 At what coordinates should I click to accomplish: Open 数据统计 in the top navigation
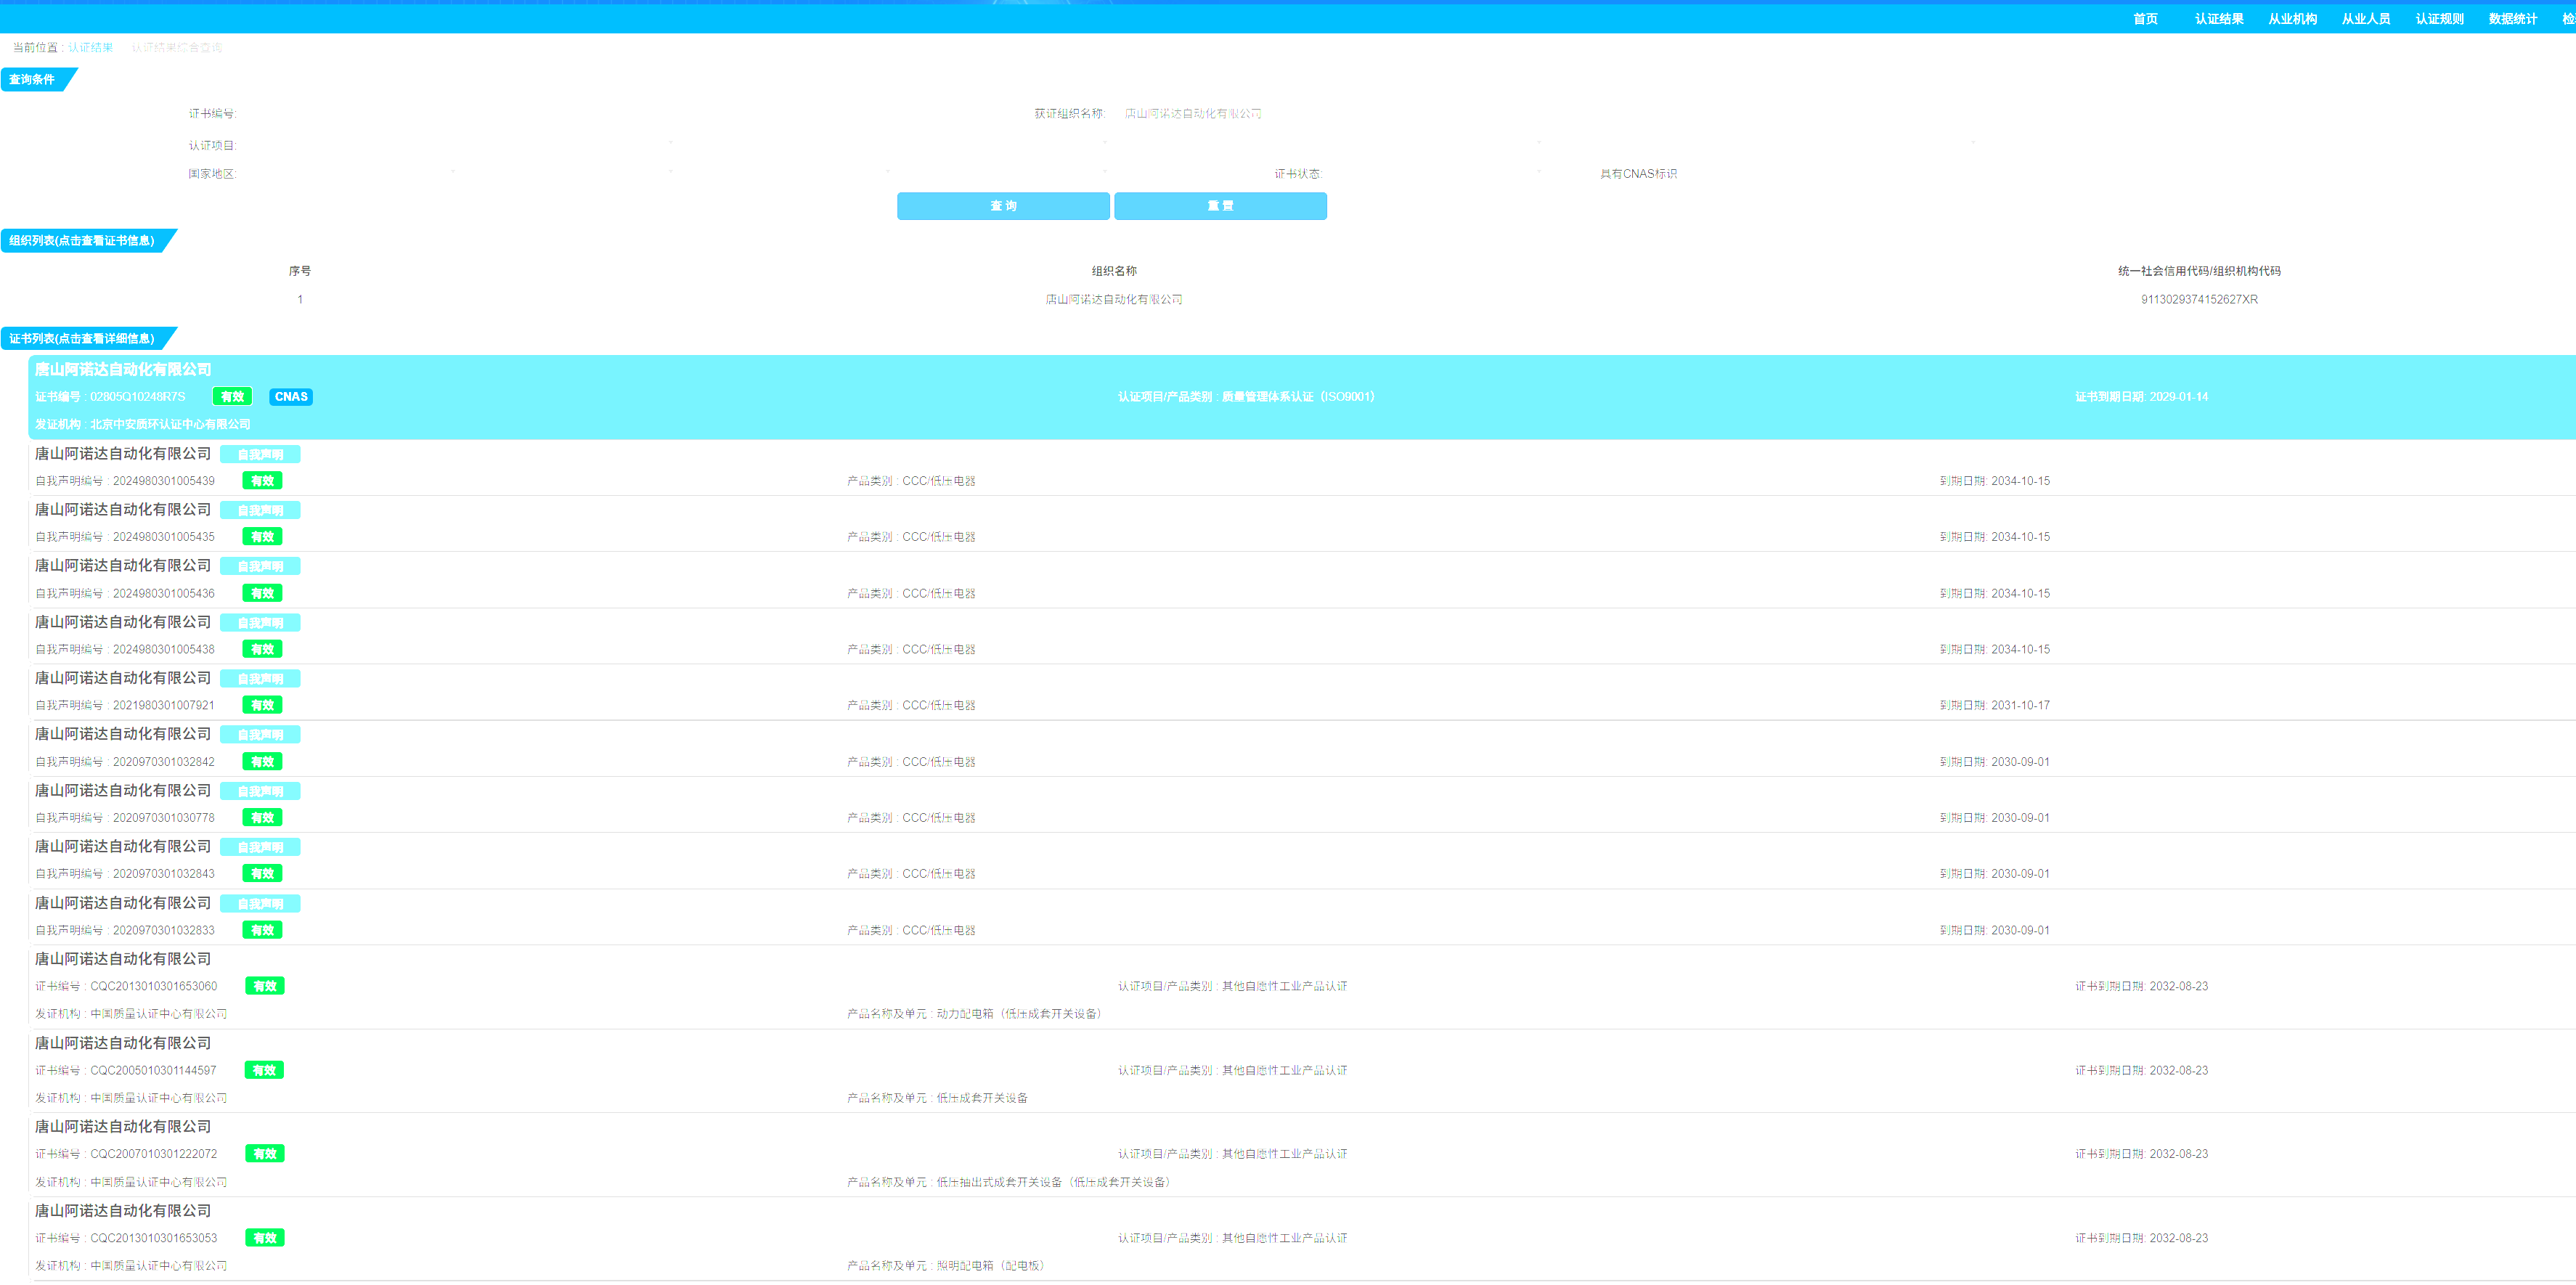(2512, 19)
